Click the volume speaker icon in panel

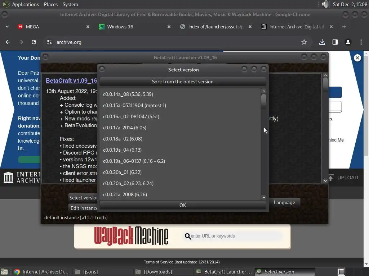pos(325,4)
